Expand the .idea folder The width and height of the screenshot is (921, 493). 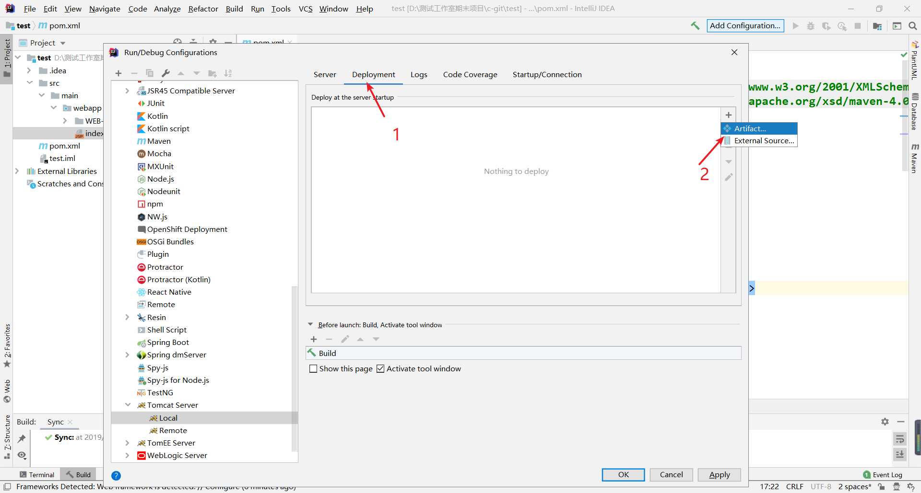pos(29,70)
